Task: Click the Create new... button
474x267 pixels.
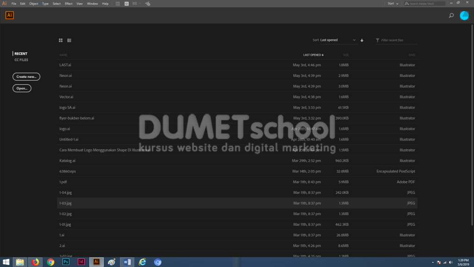Action: click(x=26, y=76)
